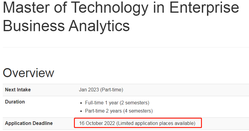Select the "Limited application places available" note

pos(156,123)
